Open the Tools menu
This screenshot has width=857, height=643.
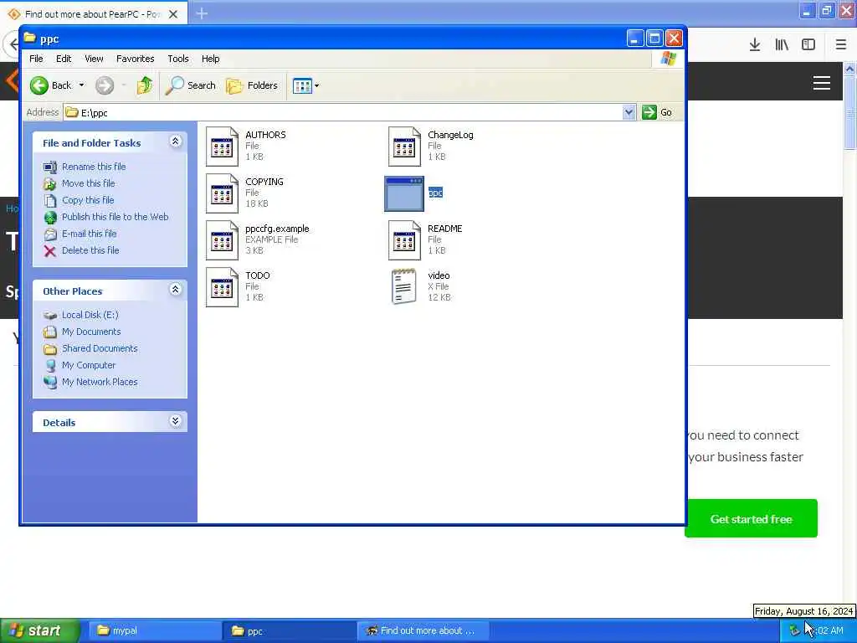(177, 59)
